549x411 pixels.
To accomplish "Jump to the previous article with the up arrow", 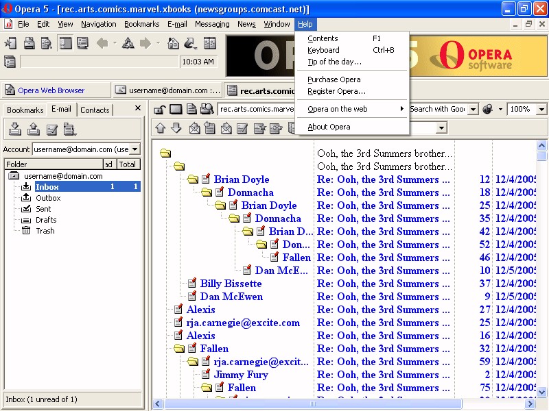I will coord(161,128).
